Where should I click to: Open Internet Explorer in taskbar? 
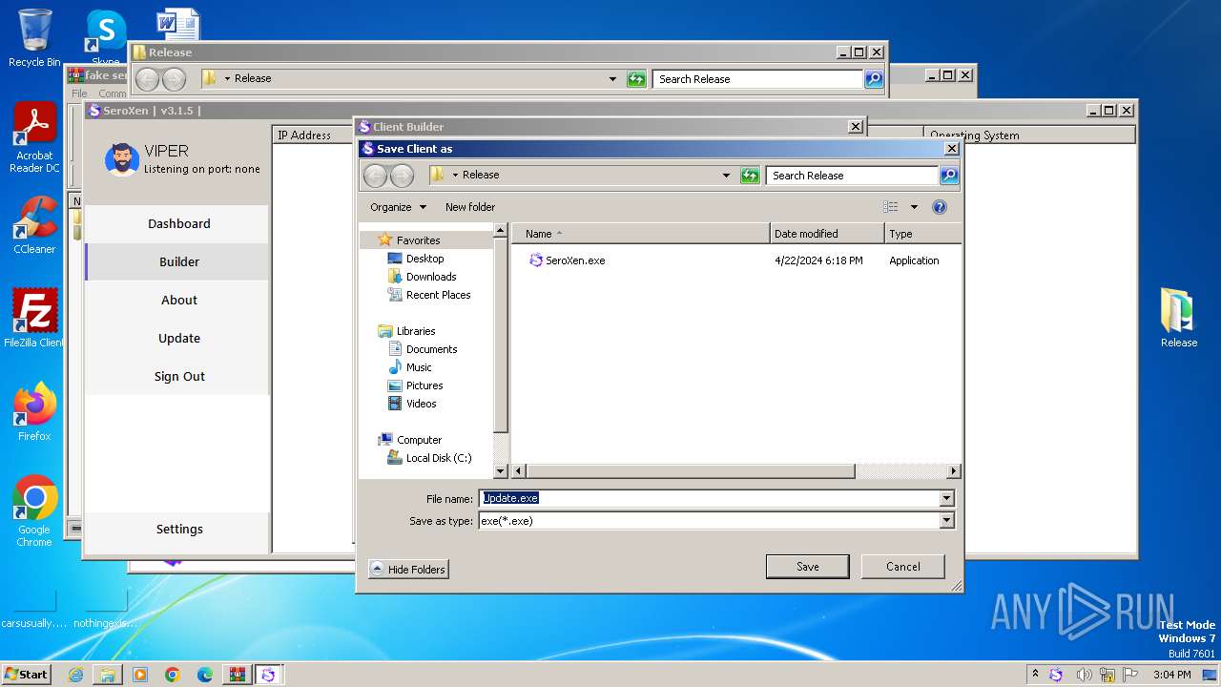(x=75, y=675)
